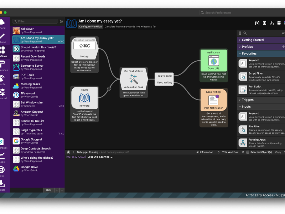
Task: Click the Running Apps input object
Action: 261,143
